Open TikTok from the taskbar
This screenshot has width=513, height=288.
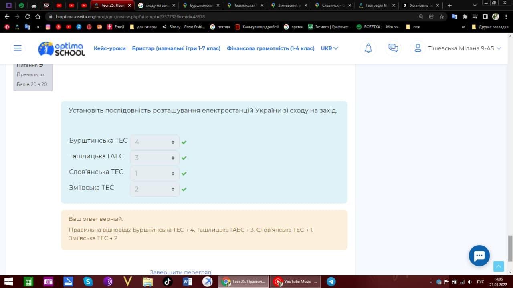click(x=168, y=282)
